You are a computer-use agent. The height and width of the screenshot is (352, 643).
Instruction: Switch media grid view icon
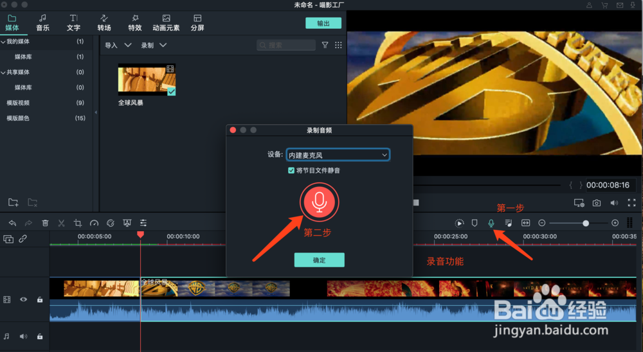[x=338, y=45]
